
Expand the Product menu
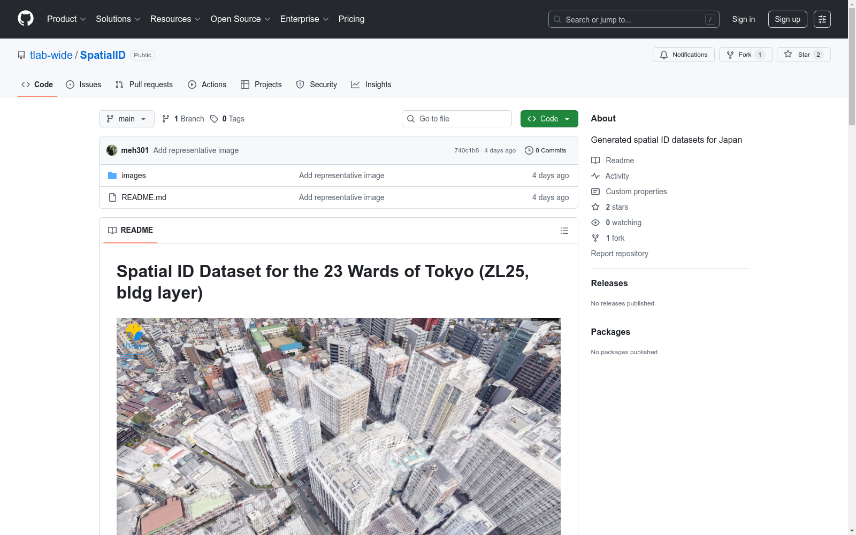tap(66, 19)
